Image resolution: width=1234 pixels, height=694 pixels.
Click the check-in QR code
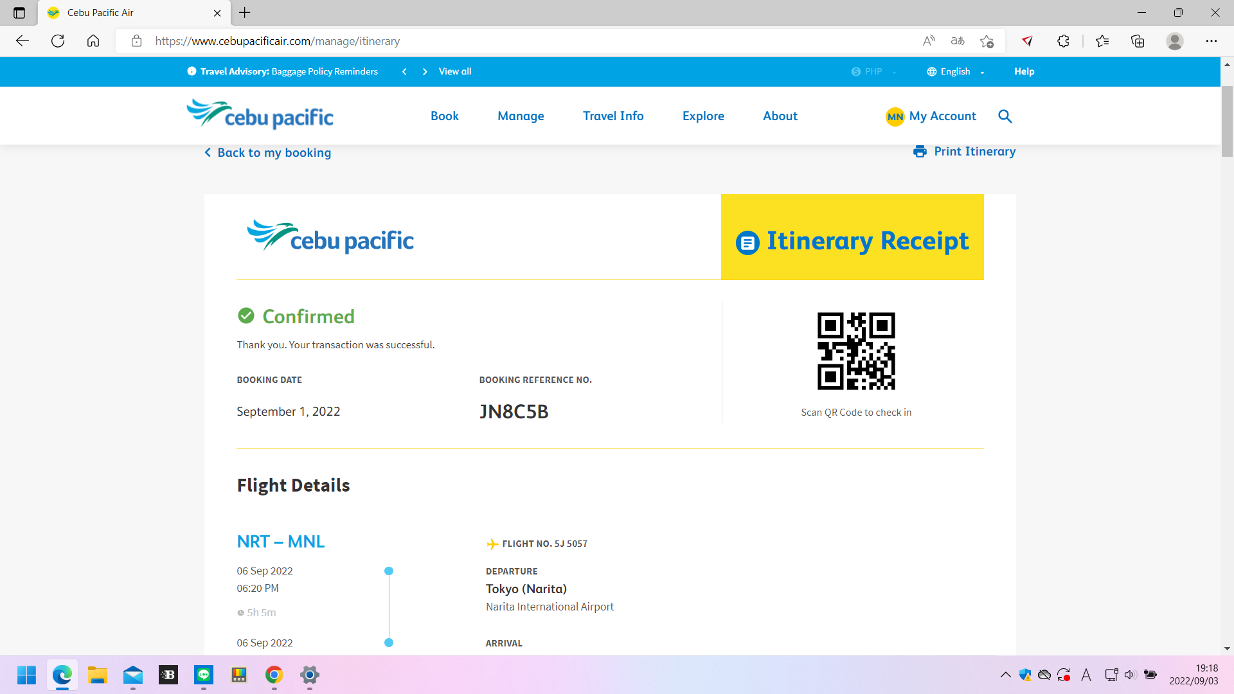[856, 351]
